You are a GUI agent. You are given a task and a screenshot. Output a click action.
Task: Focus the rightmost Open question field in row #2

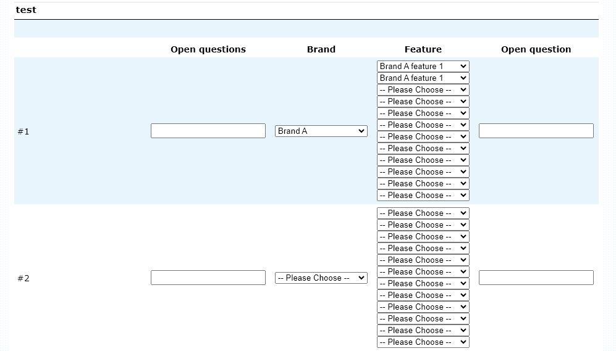pyautogui.click(x=536, y=278)
